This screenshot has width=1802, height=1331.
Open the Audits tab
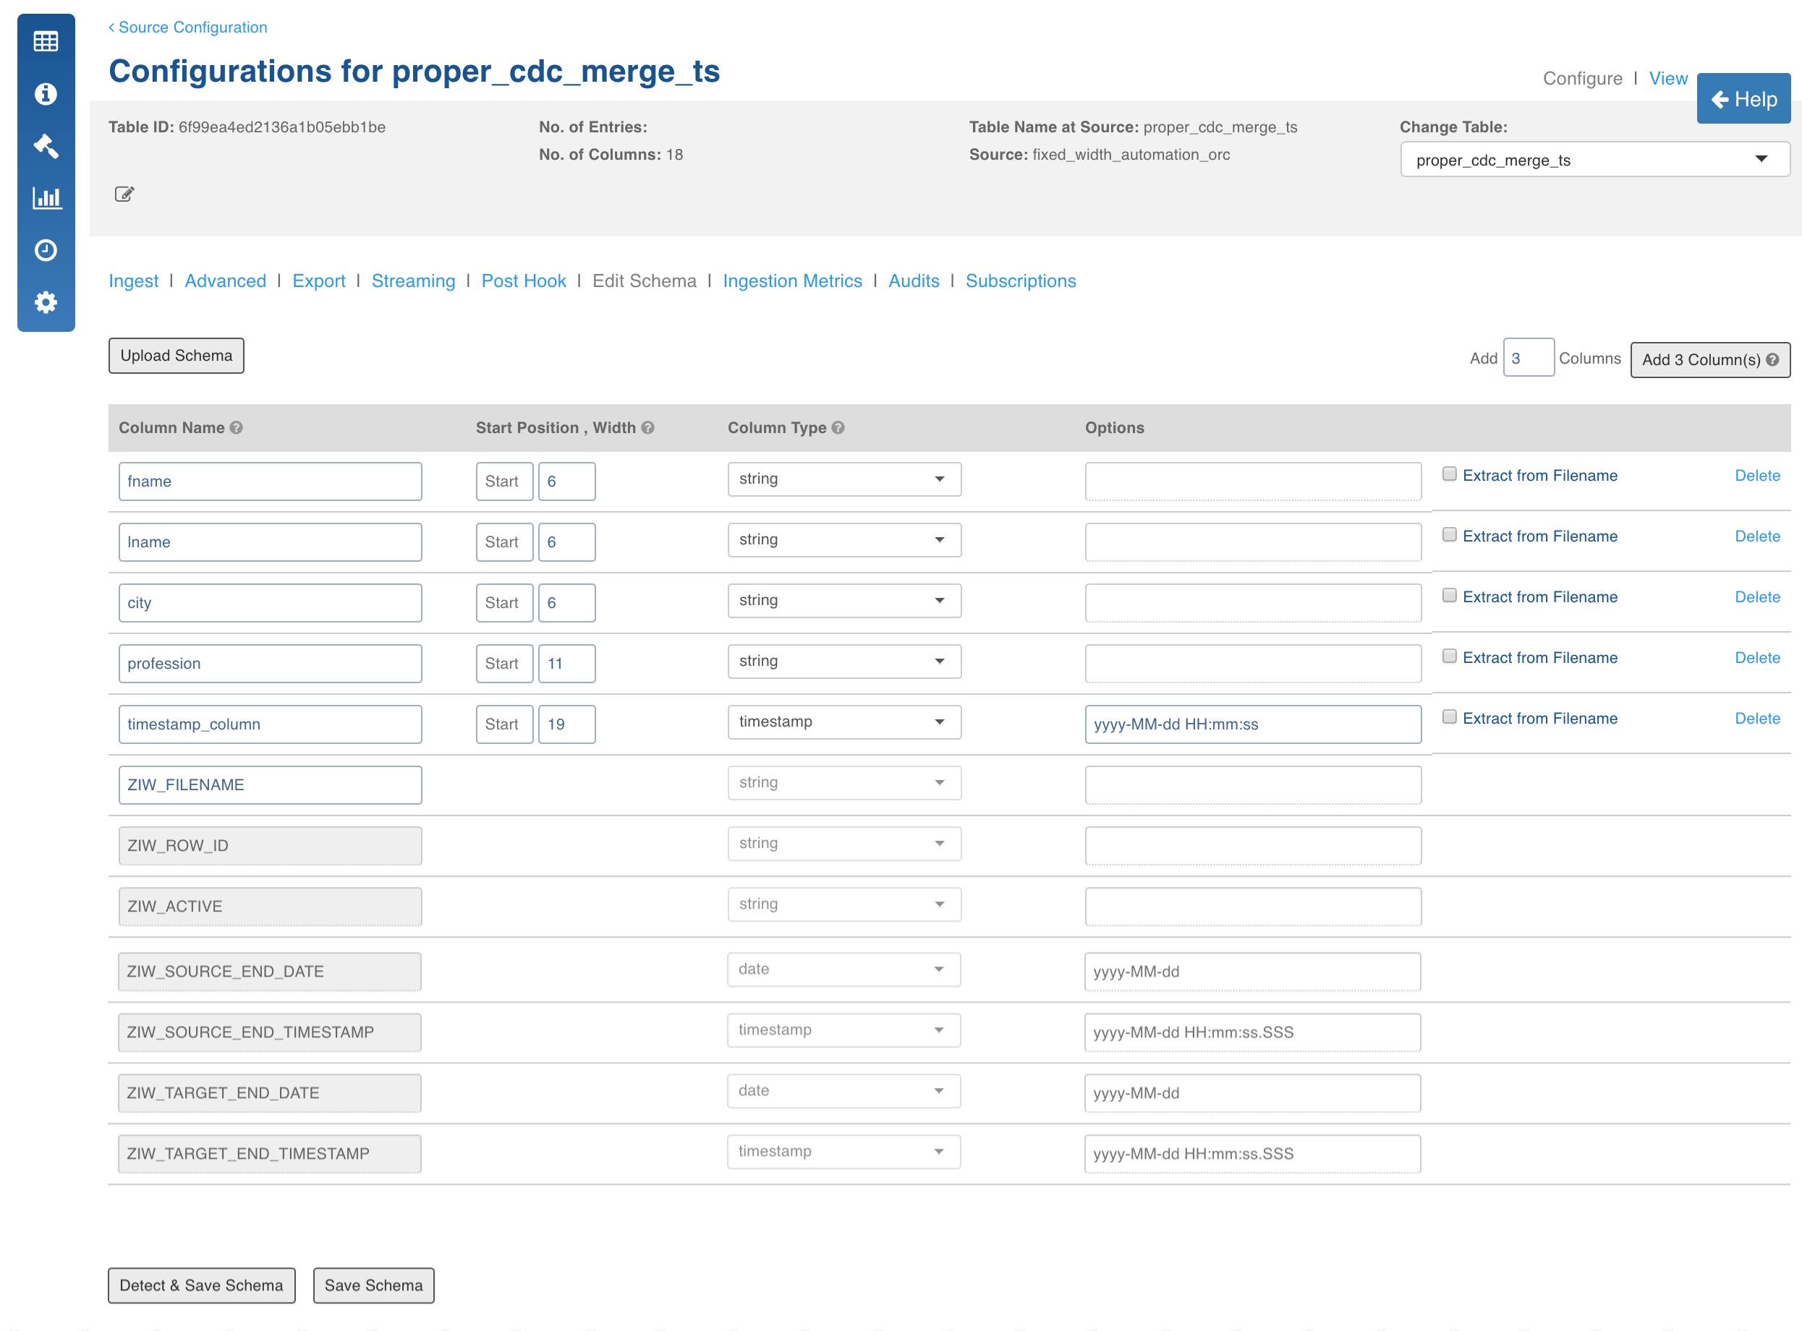click(914, 281)
